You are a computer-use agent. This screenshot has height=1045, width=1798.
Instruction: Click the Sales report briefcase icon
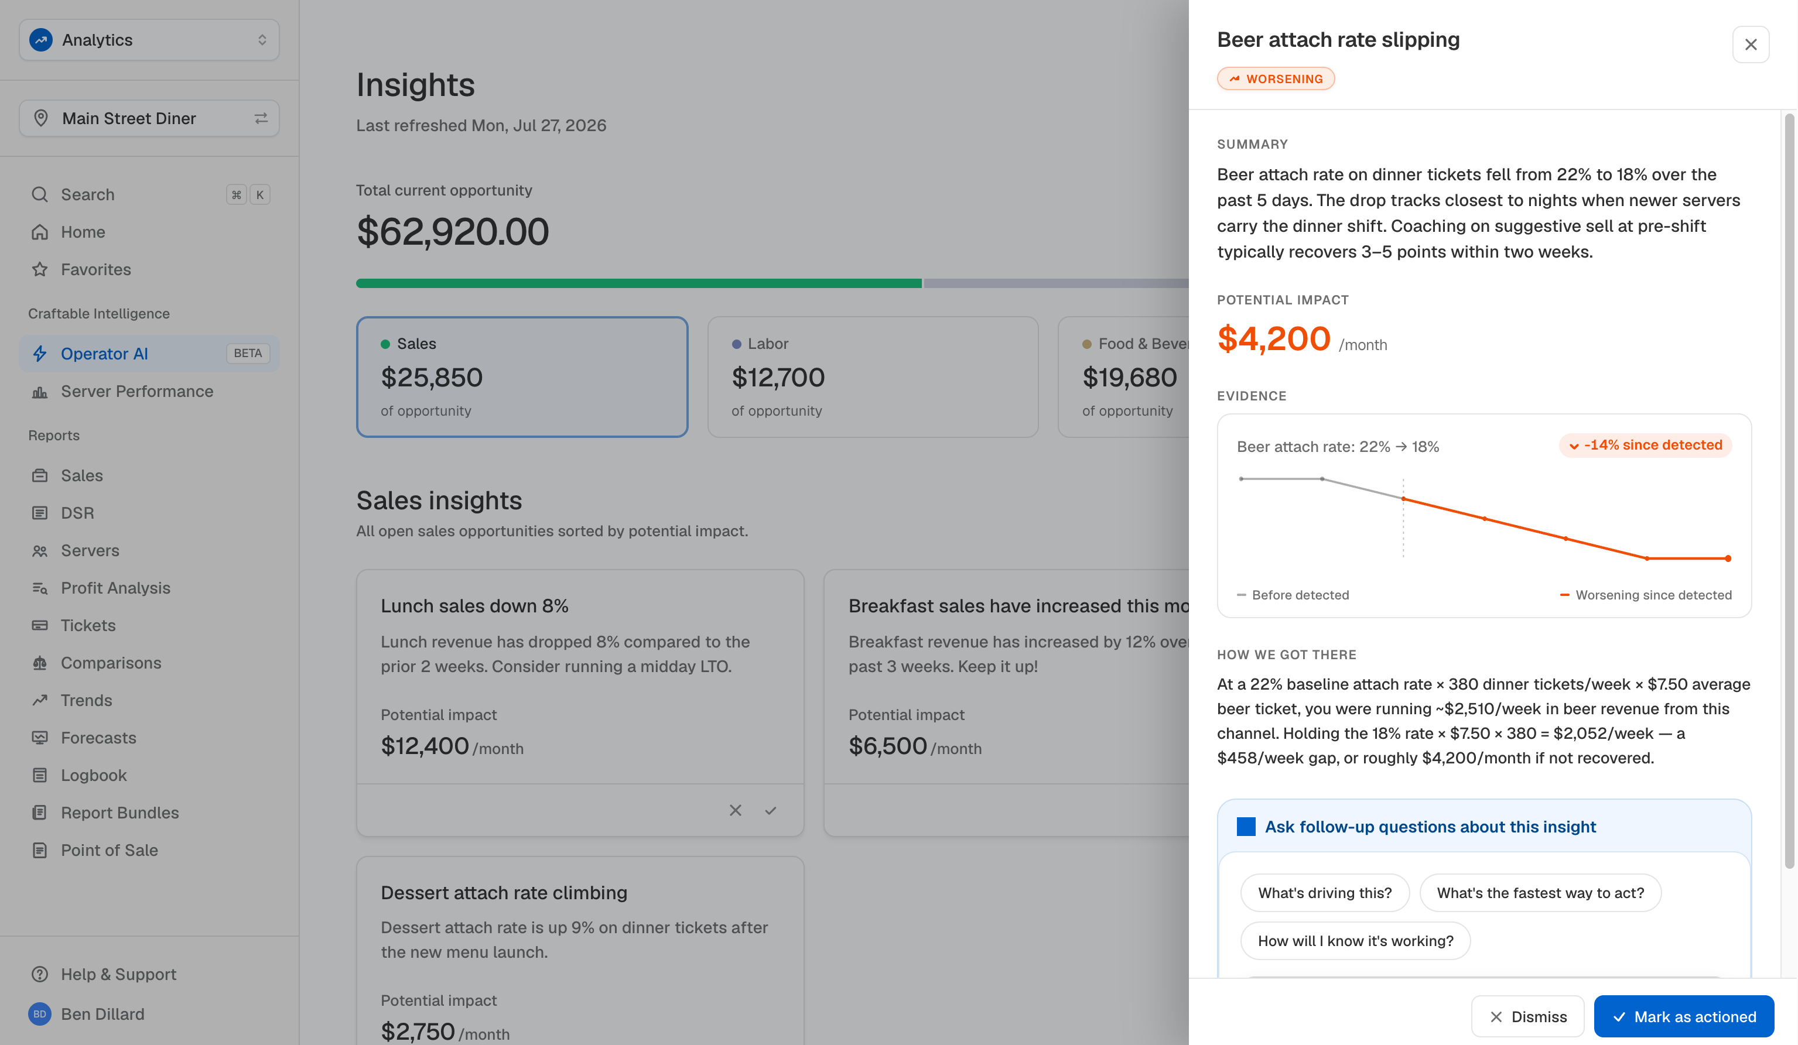40,476
